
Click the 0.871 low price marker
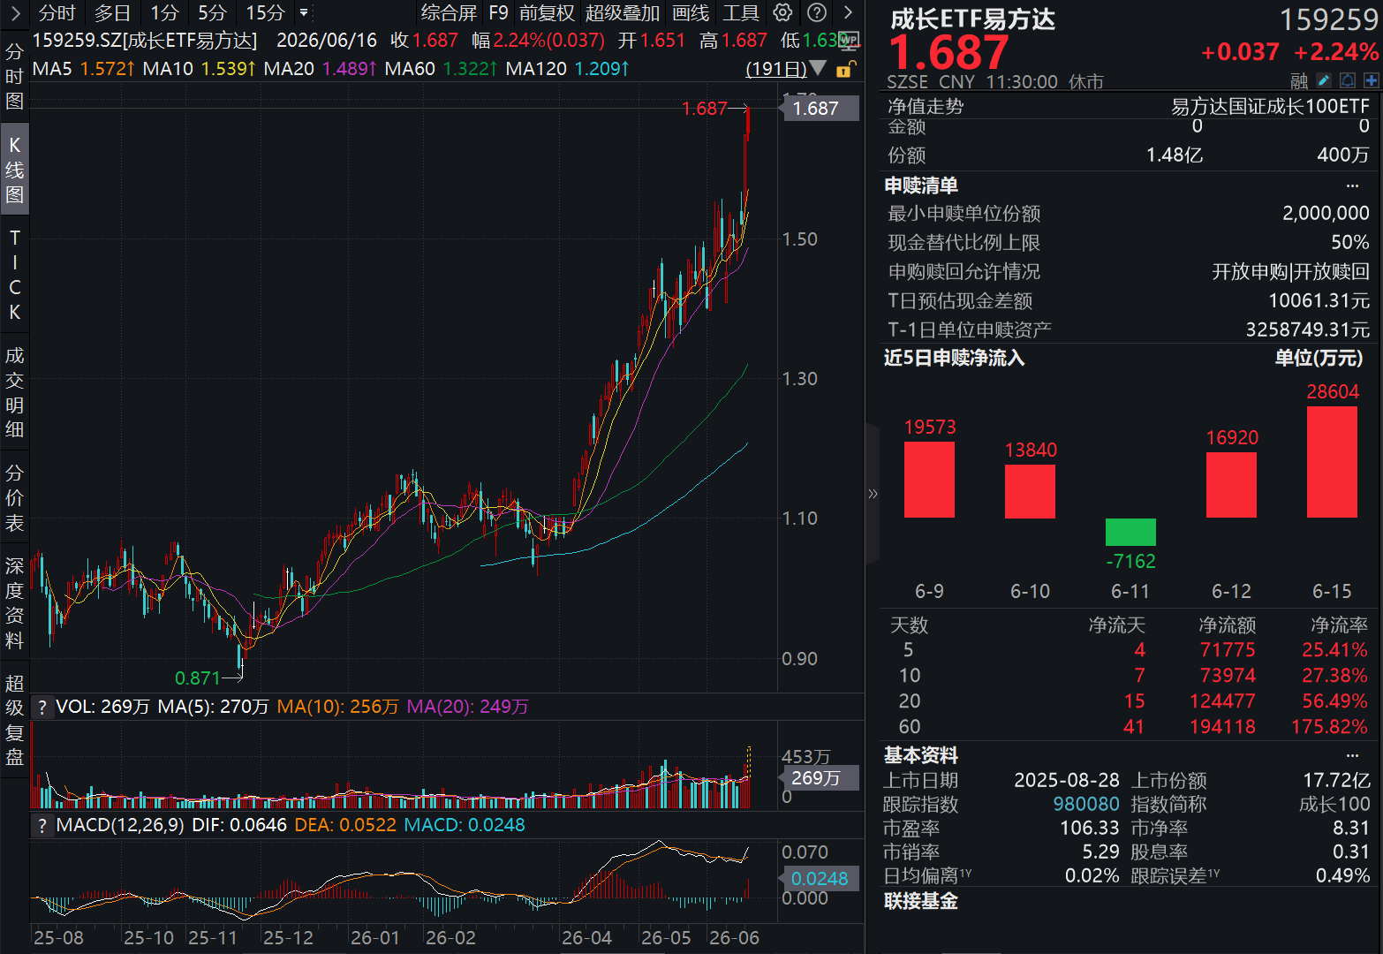[198, 678]
